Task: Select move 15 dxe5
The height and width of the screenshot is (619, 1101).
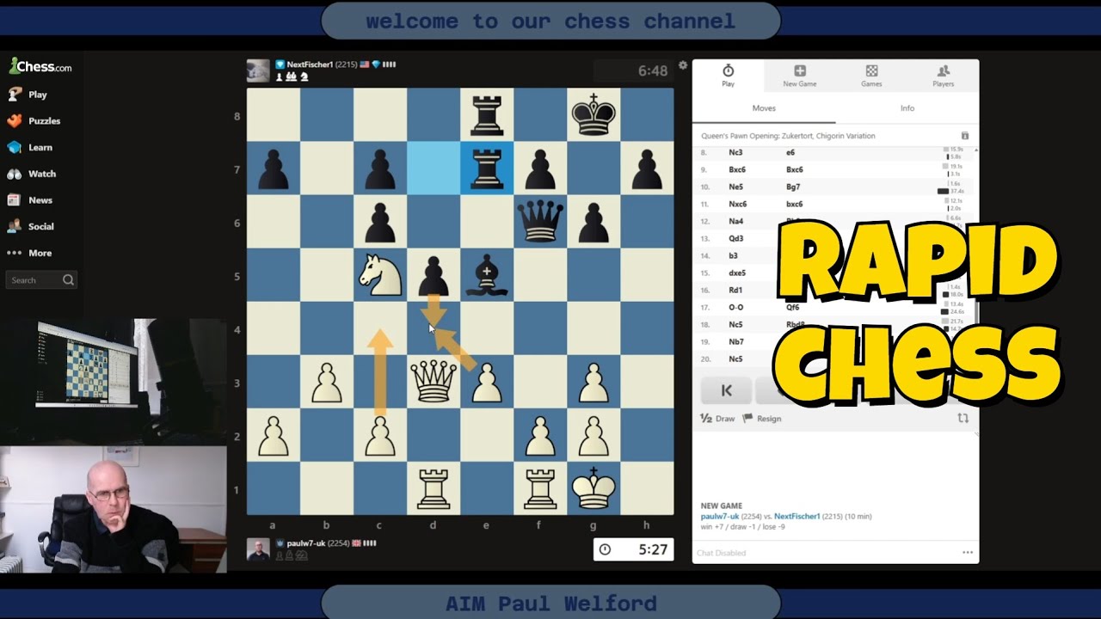Action: [x=737, y=273]
